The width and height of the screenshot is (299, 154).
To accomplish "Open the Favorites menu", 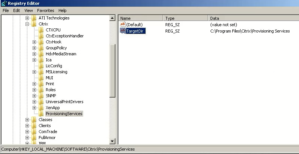I will [45, 10].
